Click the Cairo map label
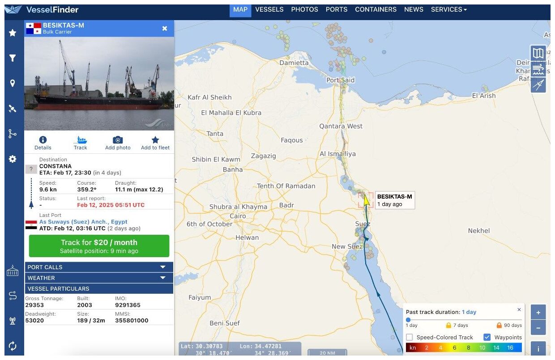This screenshot has height=360, width=555. [238, 216]
